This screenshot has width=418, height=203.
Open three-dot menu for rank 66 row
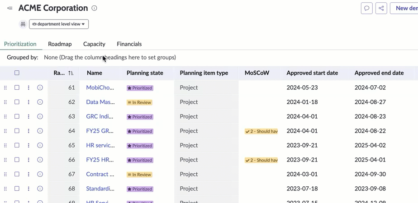(x=28, y=160)
